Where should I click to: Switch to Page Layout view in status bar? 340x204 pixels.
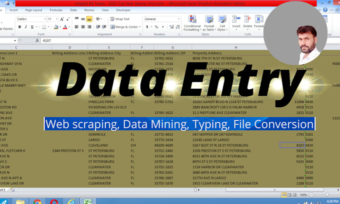click(x=289, y=195)
